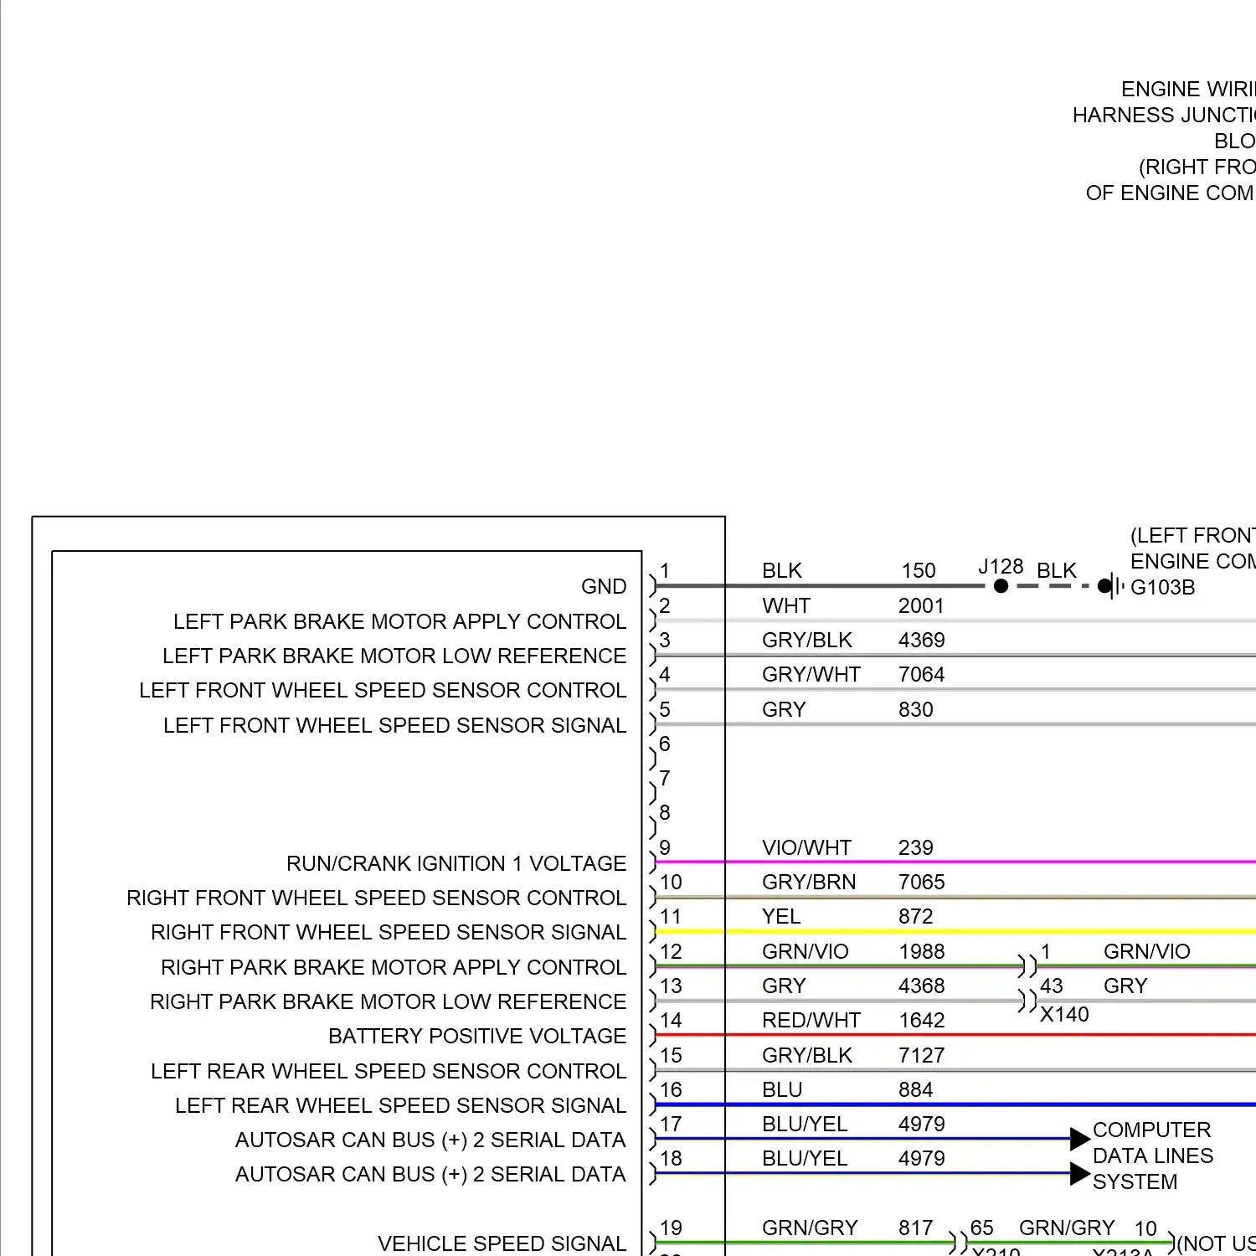Image resolution: width=1256 pixels, height=1256 pixels.
Task: Select RIGHT PARK BRAKE MOTOR LOW REFERENCE label
Action: [388, 1001]
